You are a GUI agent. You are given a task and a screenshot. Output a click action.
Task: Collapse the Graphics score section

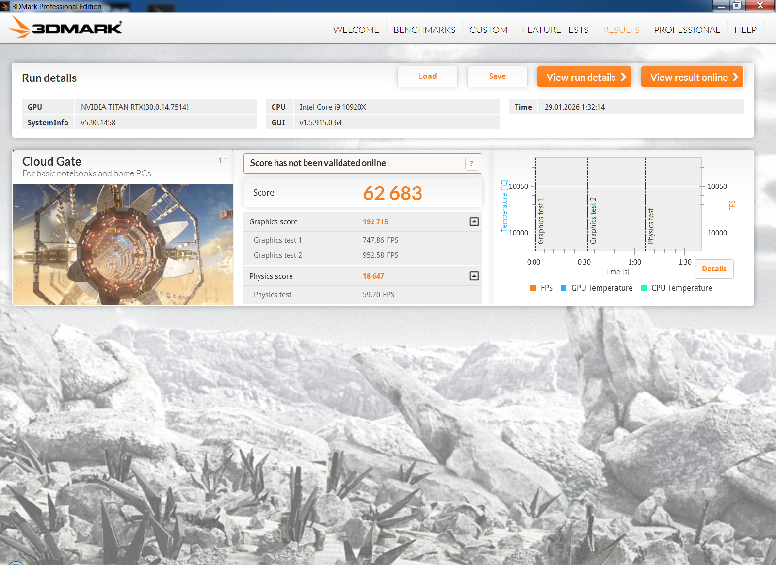tap(474, 221)
